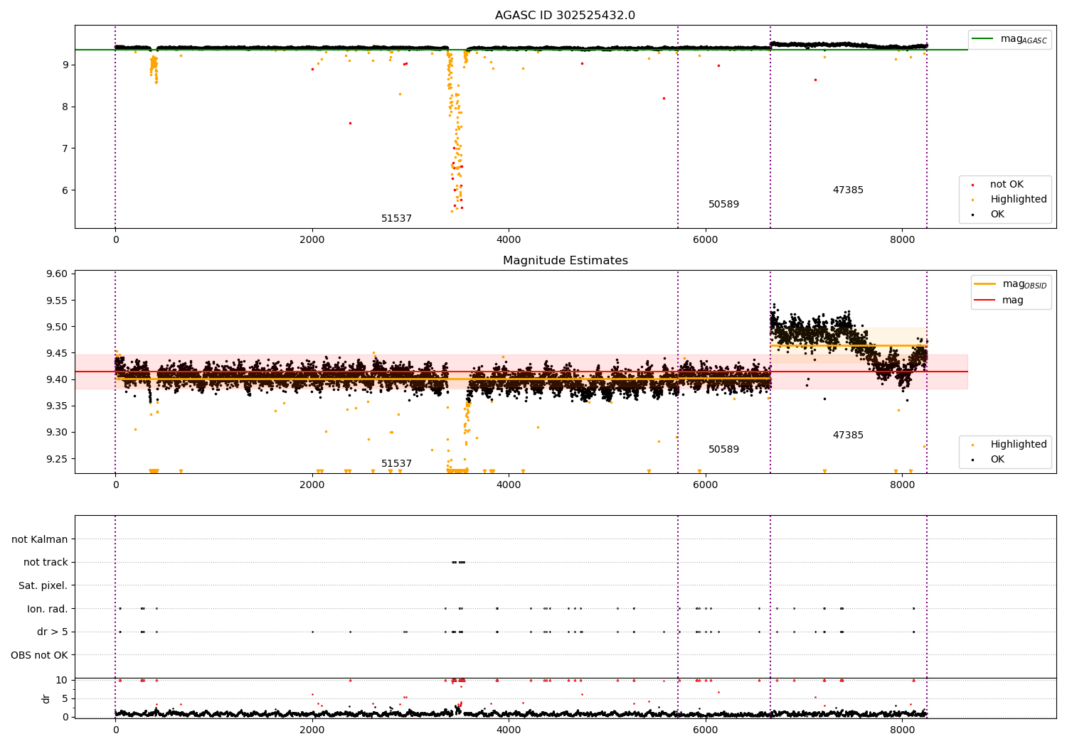Click the 51537 label in magnitude estimates plot

(396, 464)
